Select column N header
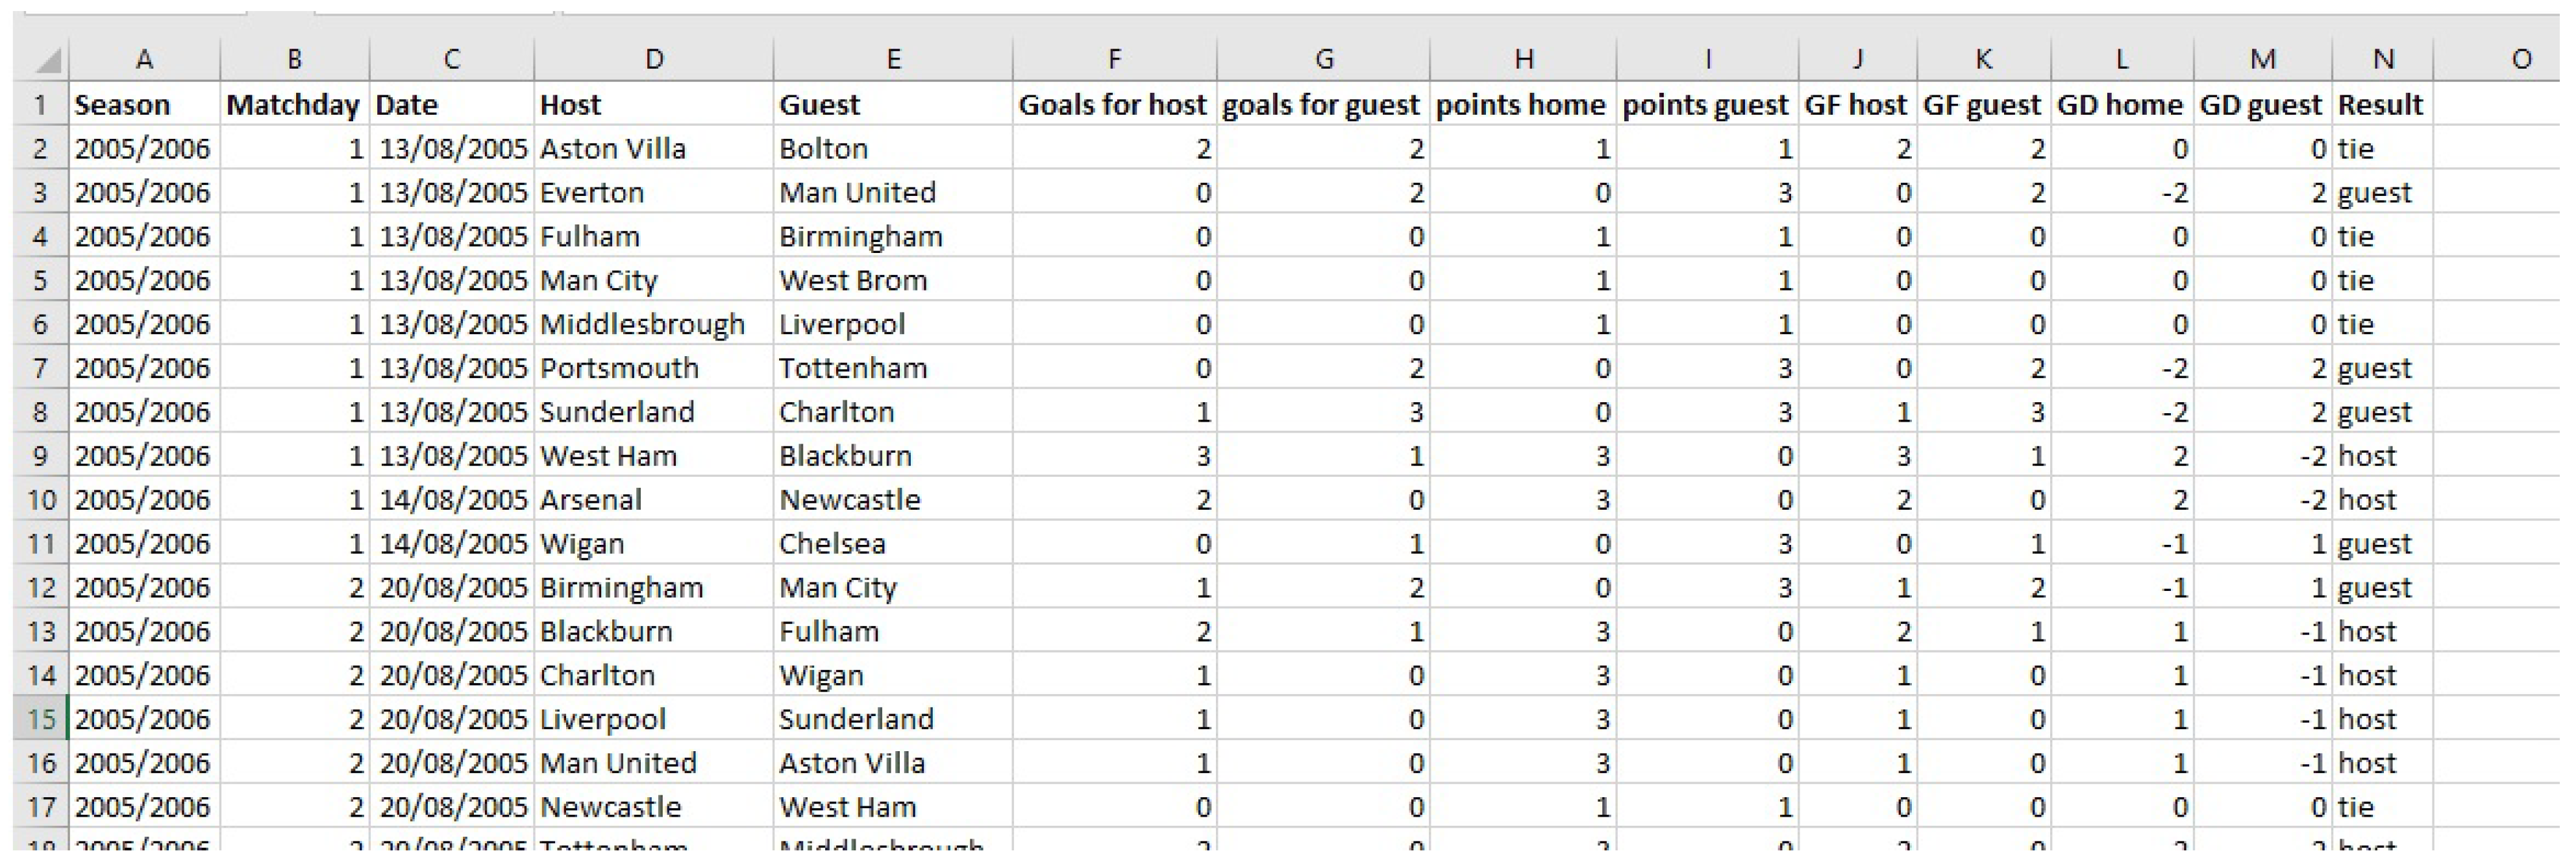This screenshot has height=864, width=2576. (2382, 60)
